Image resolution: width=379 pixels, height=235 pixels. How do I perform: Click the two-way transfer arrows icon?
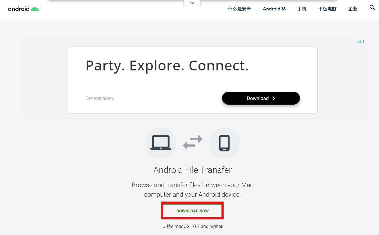192,143
